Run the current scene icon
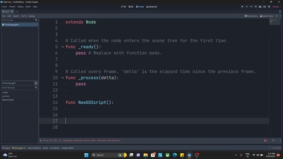The image size is (283, 159). coord(260,7)
